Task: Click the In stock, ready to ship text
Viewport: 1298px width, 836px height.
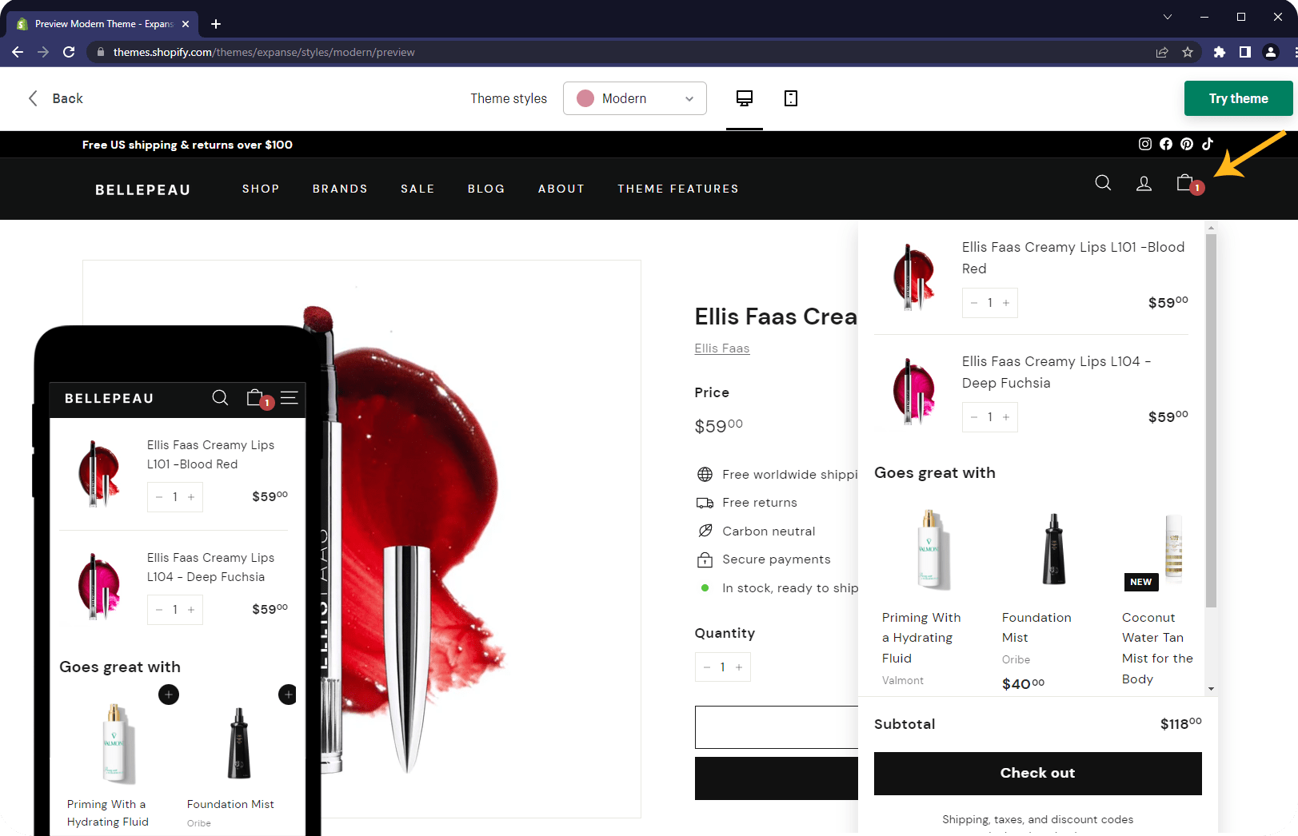Action: pyautogui.click(x=790, y=588)
